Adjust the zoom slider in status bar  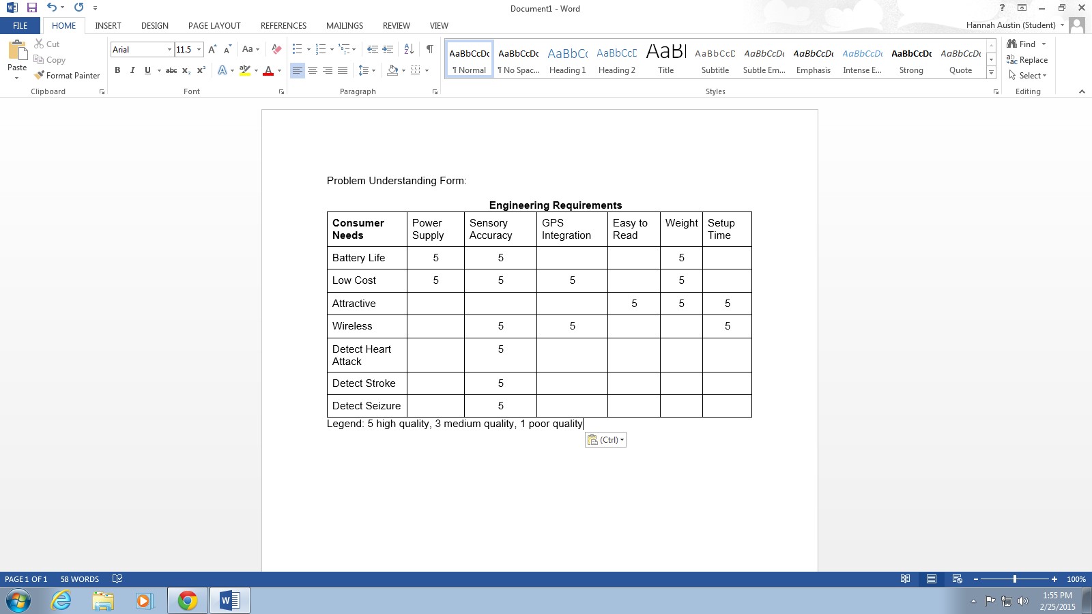1015,579
